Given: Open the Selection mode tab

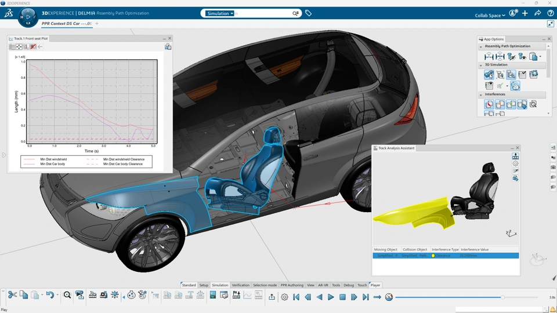Looking at the screenshot, I should pos(265,285).
